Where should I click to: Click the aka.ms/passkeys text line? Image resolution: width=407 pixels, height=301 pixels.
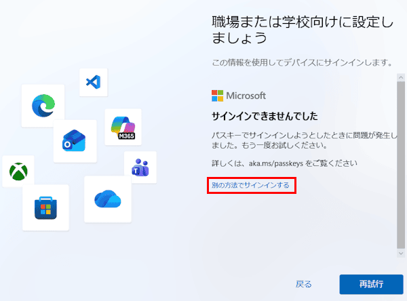284,163
